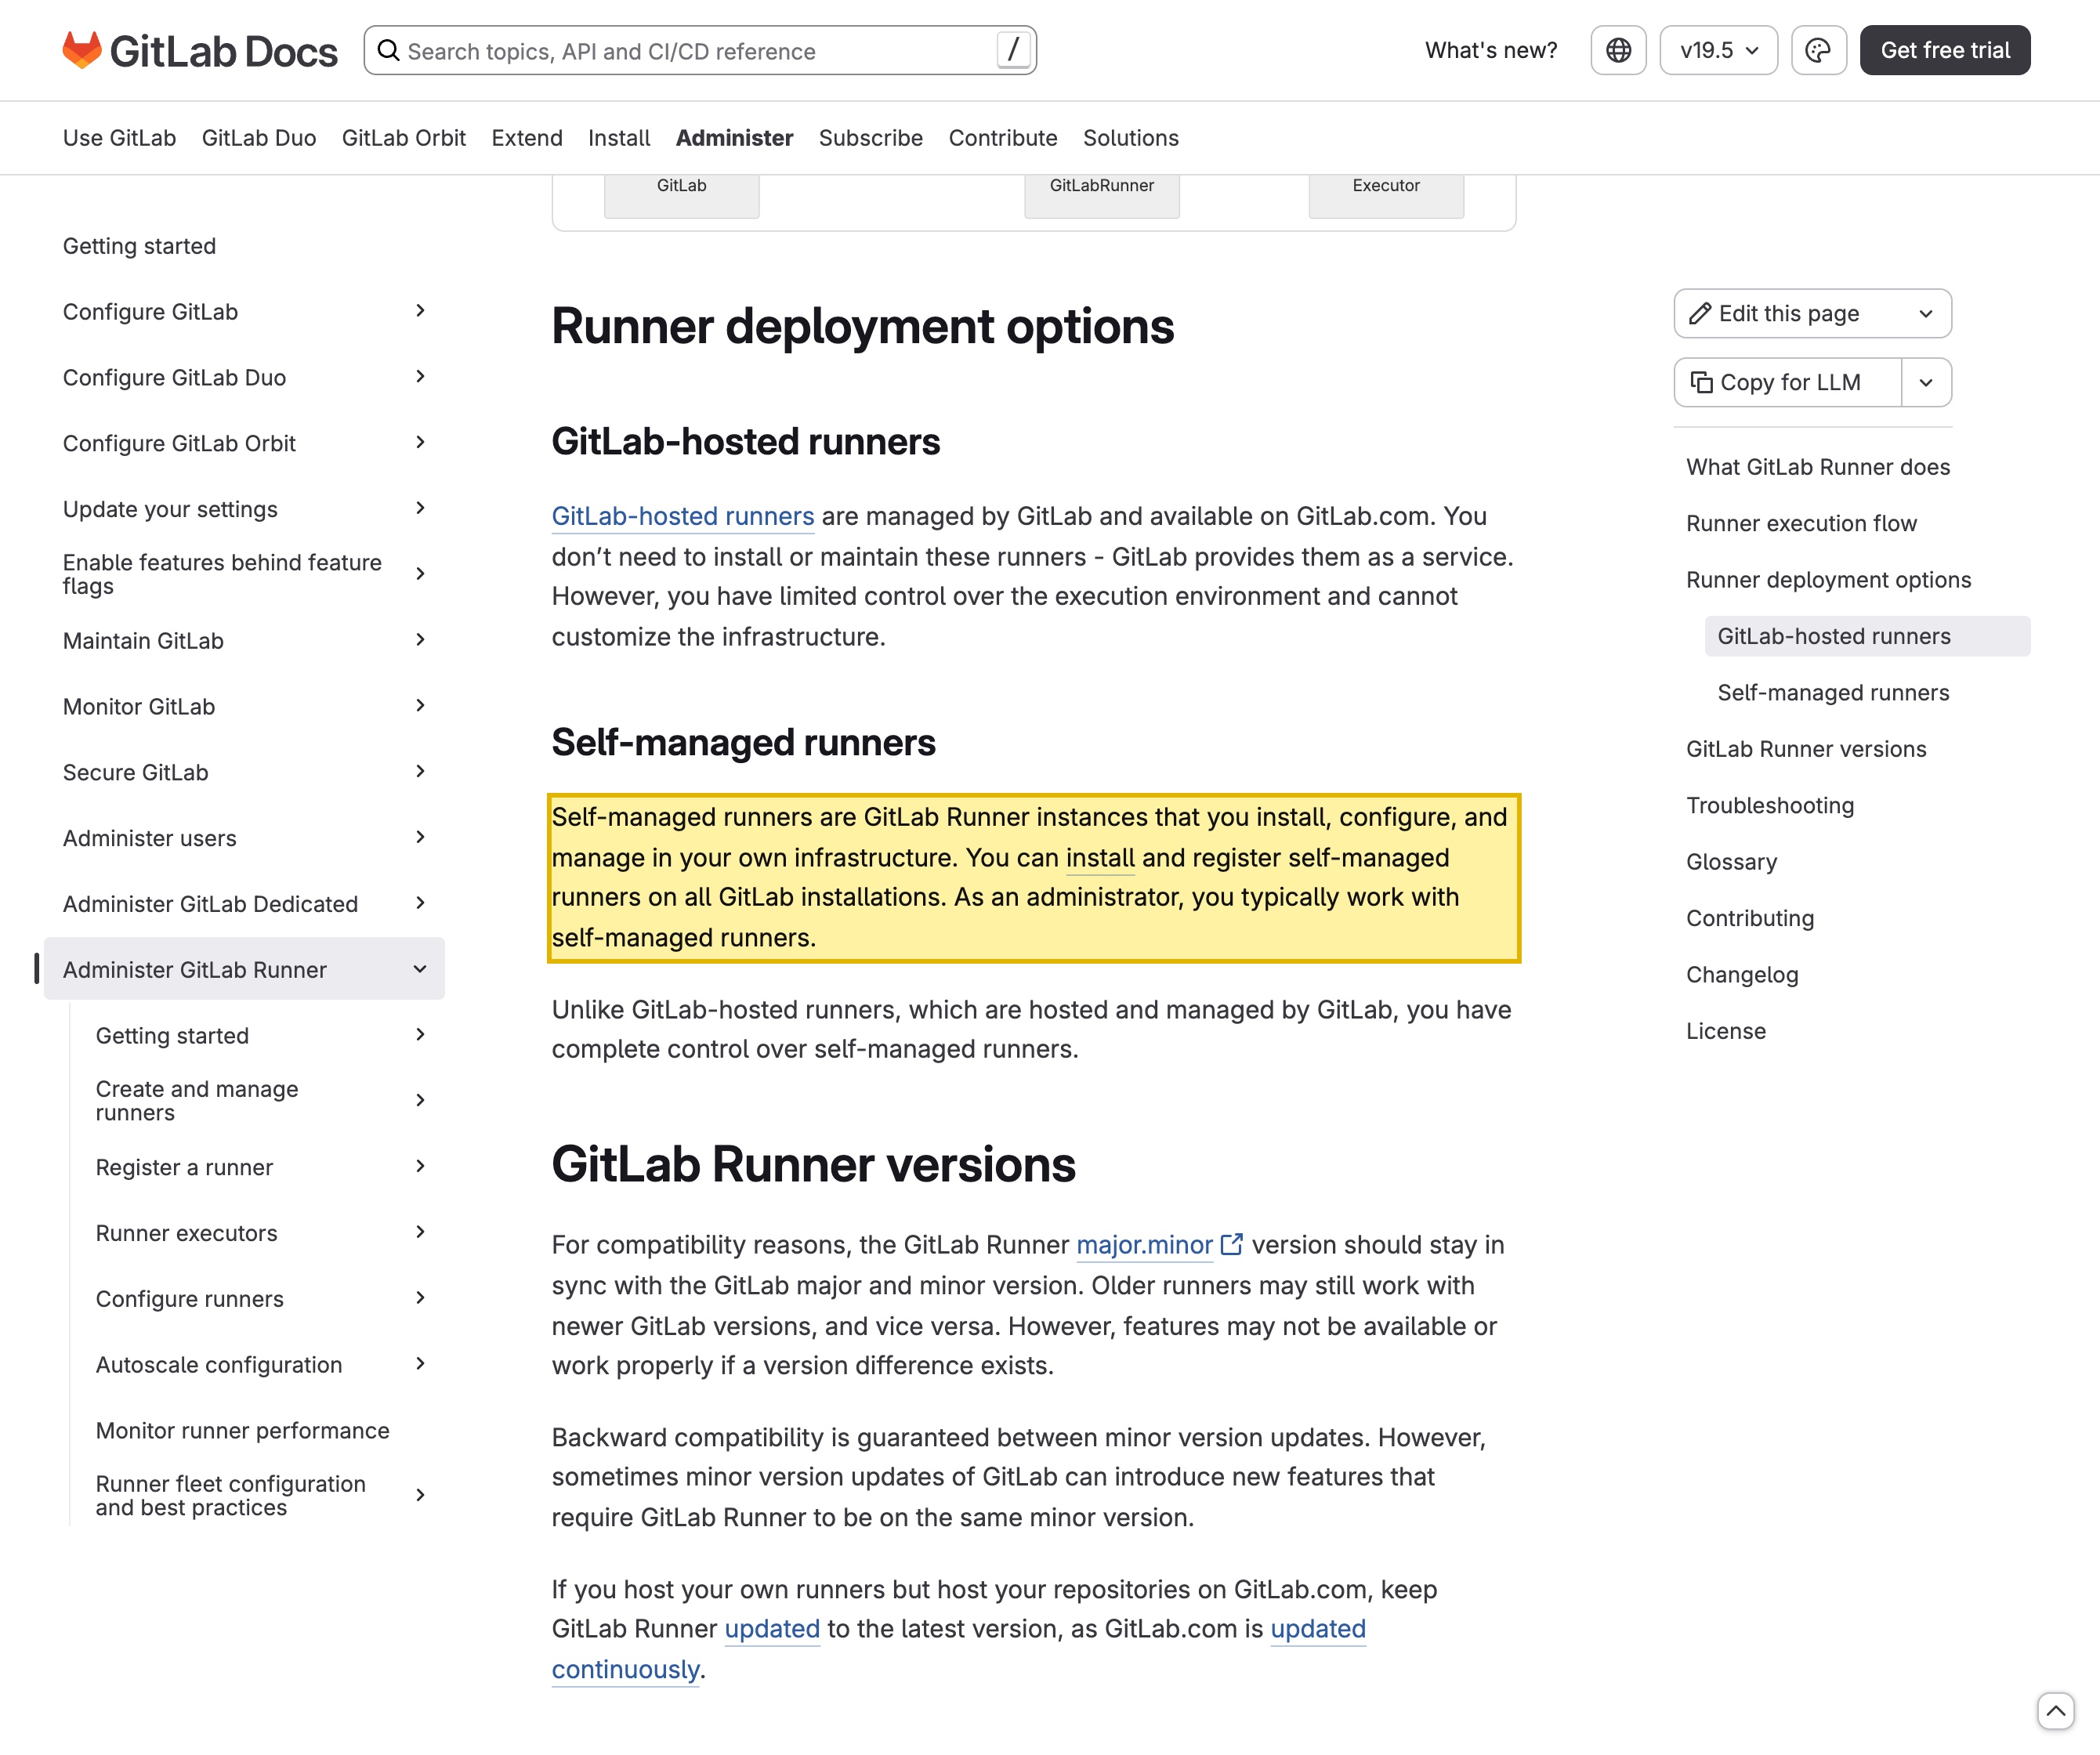Screen dimensions: 2100x1755
Task: Expand Autoscale configuration chevron
Action: [420, 1364]
